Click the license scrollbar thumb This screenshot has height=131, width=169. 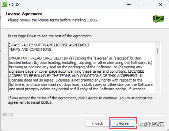157,51
